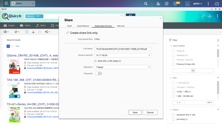The height and width of the screenshot is (127, 222).
Task: Click the Qsirch logo
Action: [12, 16]
